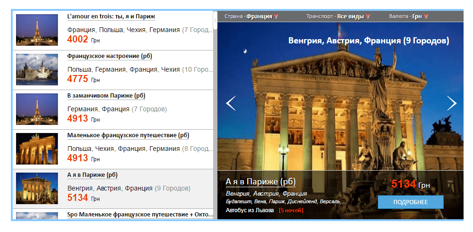Open tour В заманчивом Париже (рб)
Viewport: 473px width, 232px height.
(106, 96)
